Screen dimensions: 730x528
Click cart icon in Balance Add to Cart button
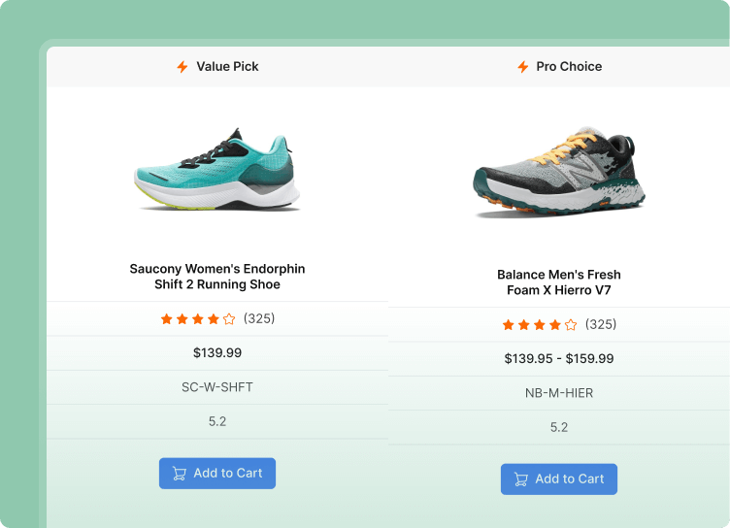point(521,479)
